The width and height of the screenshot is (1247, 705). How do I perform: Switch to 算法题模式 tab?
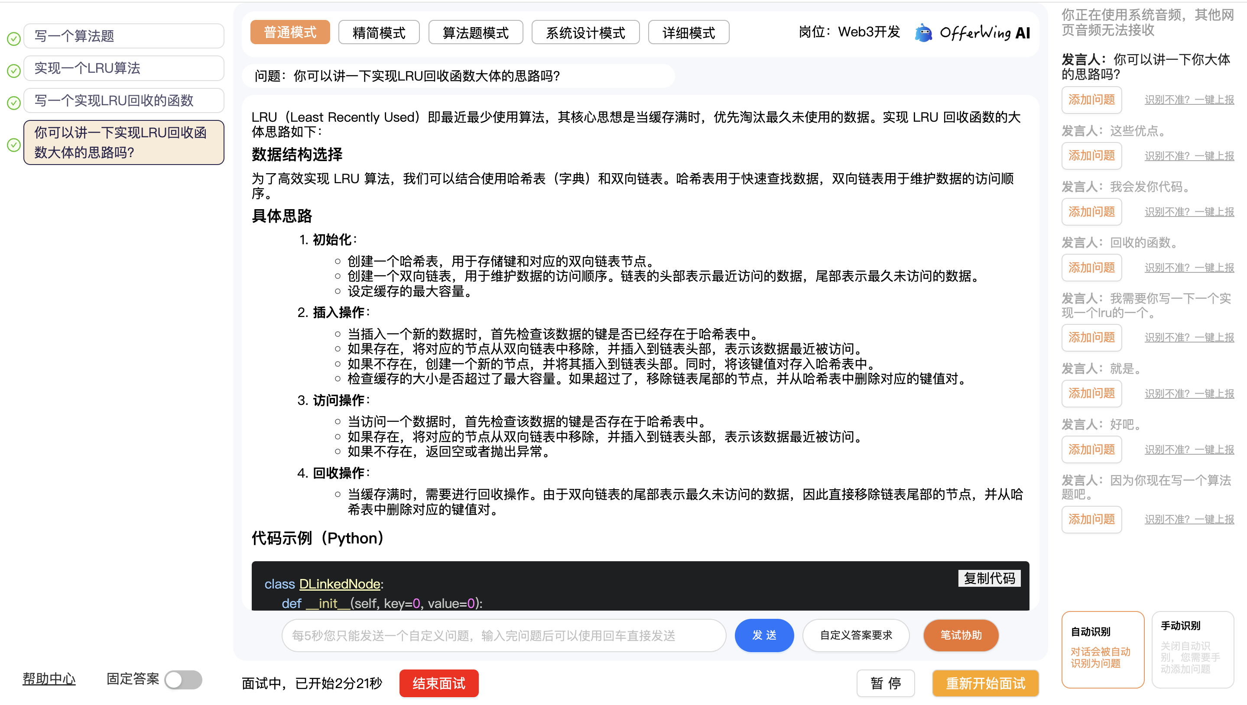click(475, 32)
